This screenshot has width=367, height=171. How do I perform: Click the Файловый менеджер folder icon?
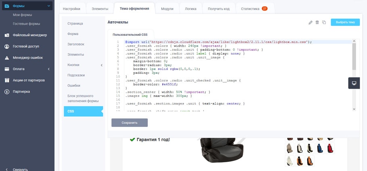point(7,35)
